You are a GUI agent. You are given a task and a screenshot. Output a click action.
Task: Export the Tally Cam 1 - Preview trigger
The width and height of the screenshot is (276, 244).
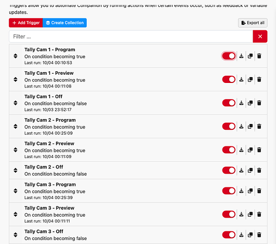pyautogui.click(x=241, y=80)
